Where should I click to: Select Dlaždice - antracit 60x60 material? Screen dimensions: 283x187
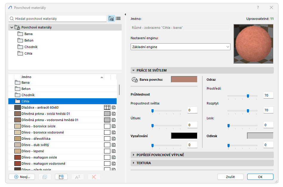click(62, 108)
